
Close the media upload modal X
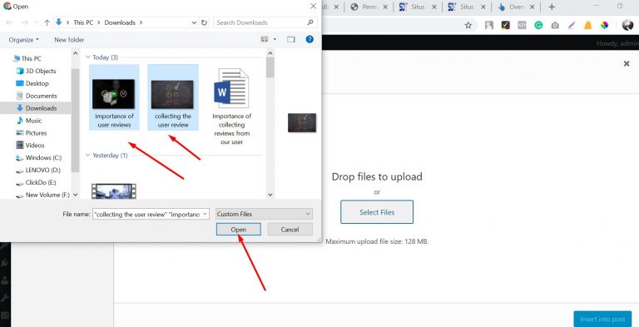[627, 63]
